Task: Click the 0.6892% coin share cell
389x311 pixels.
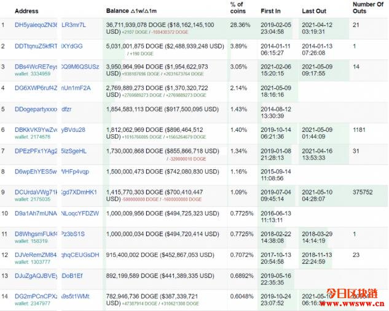Action: tap(242, 276)
